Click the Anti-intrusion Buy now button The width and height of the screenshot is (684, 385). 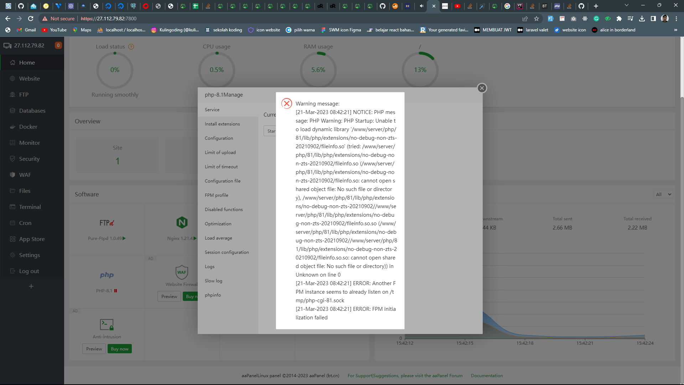119,349
